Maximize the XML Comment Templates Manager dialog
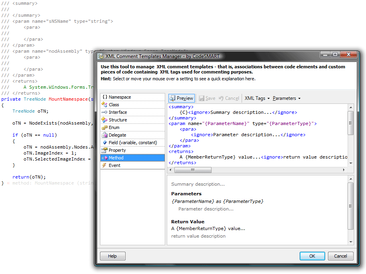 (x=335, y=54)
